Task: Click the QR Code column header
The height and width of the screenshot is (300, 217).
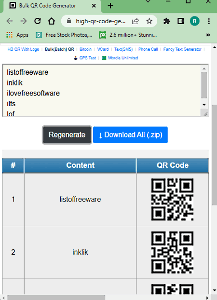Action: (x=173, y=165)
